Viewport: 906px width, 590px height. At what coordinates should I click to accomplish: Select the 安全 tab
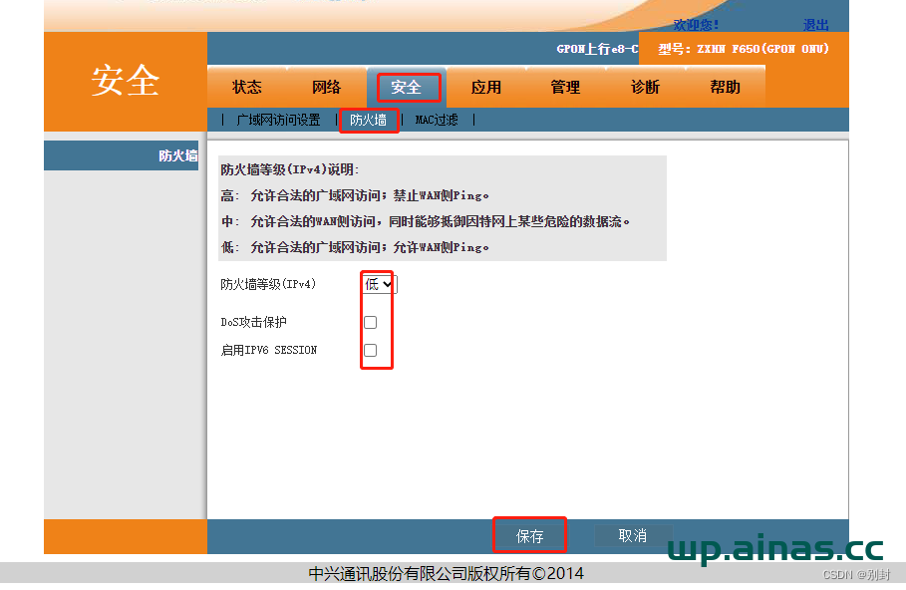(x=407, y=88)
